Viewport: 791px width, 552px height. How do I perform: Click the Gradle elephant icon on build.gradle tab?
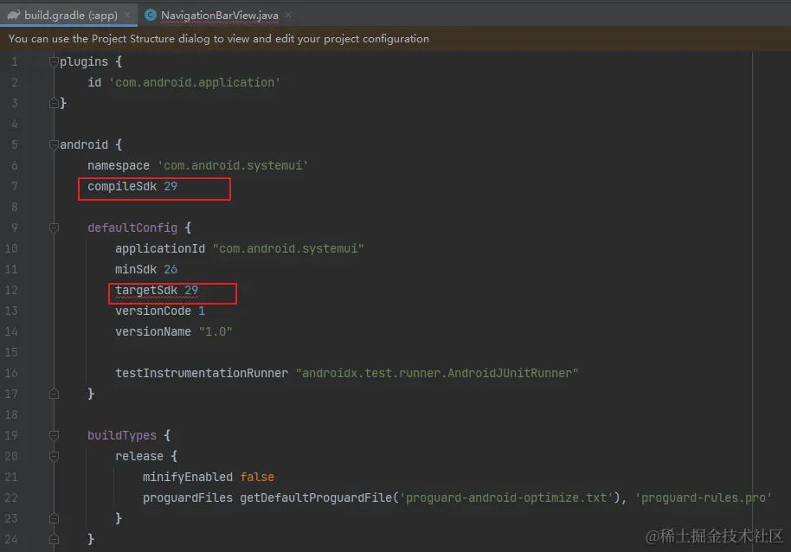pos(15,15)
